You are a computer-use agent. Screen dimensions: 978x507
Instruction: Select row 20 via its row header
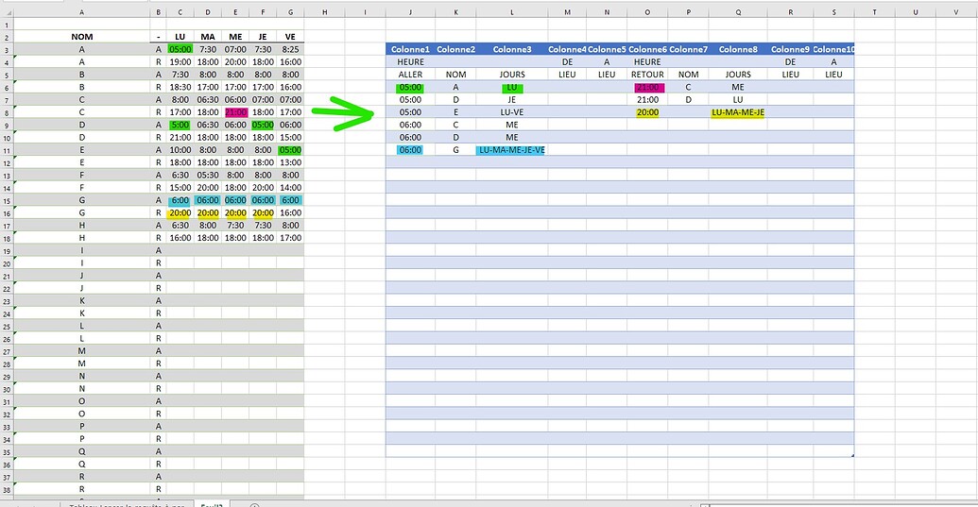coord(6,263)
